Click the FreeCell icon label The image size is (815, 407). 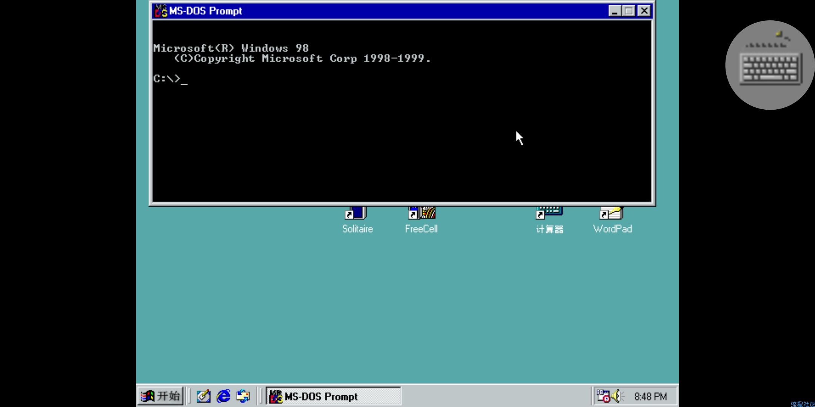click(x=421, y=229)
